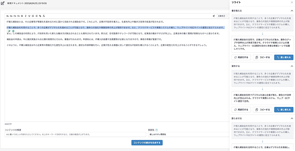The height and width of the screenshot is (151, 295).
Task: Clear text formatting
Action: 44,16
